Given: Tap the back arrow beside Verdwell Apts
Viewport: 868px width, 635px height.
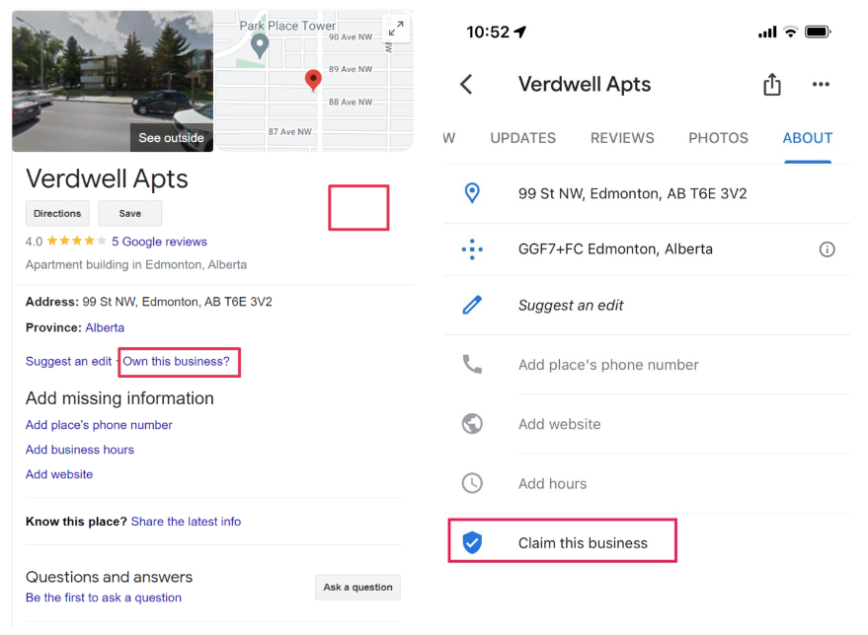Looking at the screenshot, I should pyautogui.click(x=467, y=85).
